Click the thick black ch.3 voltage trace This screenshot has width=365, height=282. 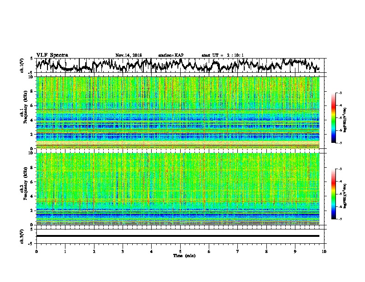(177, 236)
